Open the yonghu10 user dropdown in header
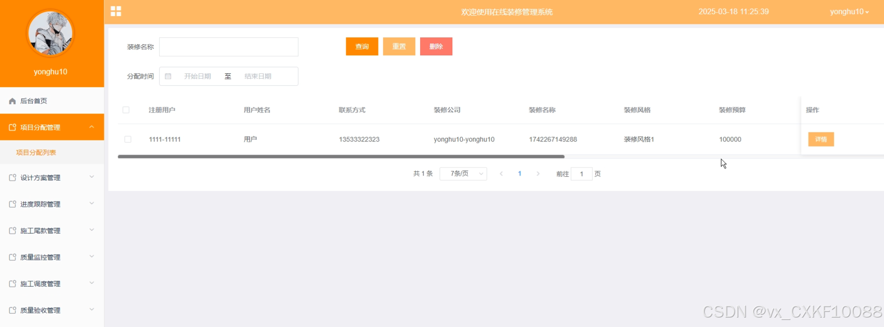 [849, 12]
